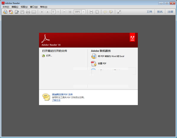Image resolution: width=177 pixels, height=138 pixels.
Task: Click the Adobe Reader title bar icon
Action: (x=3, y=3)
